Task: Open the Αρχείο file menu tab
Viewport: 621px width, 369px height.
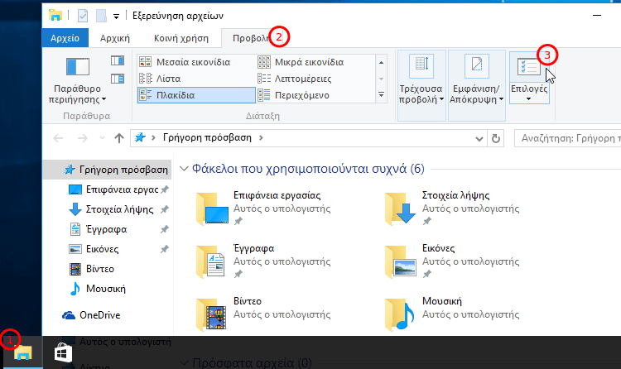Action: tap(65, 38)
